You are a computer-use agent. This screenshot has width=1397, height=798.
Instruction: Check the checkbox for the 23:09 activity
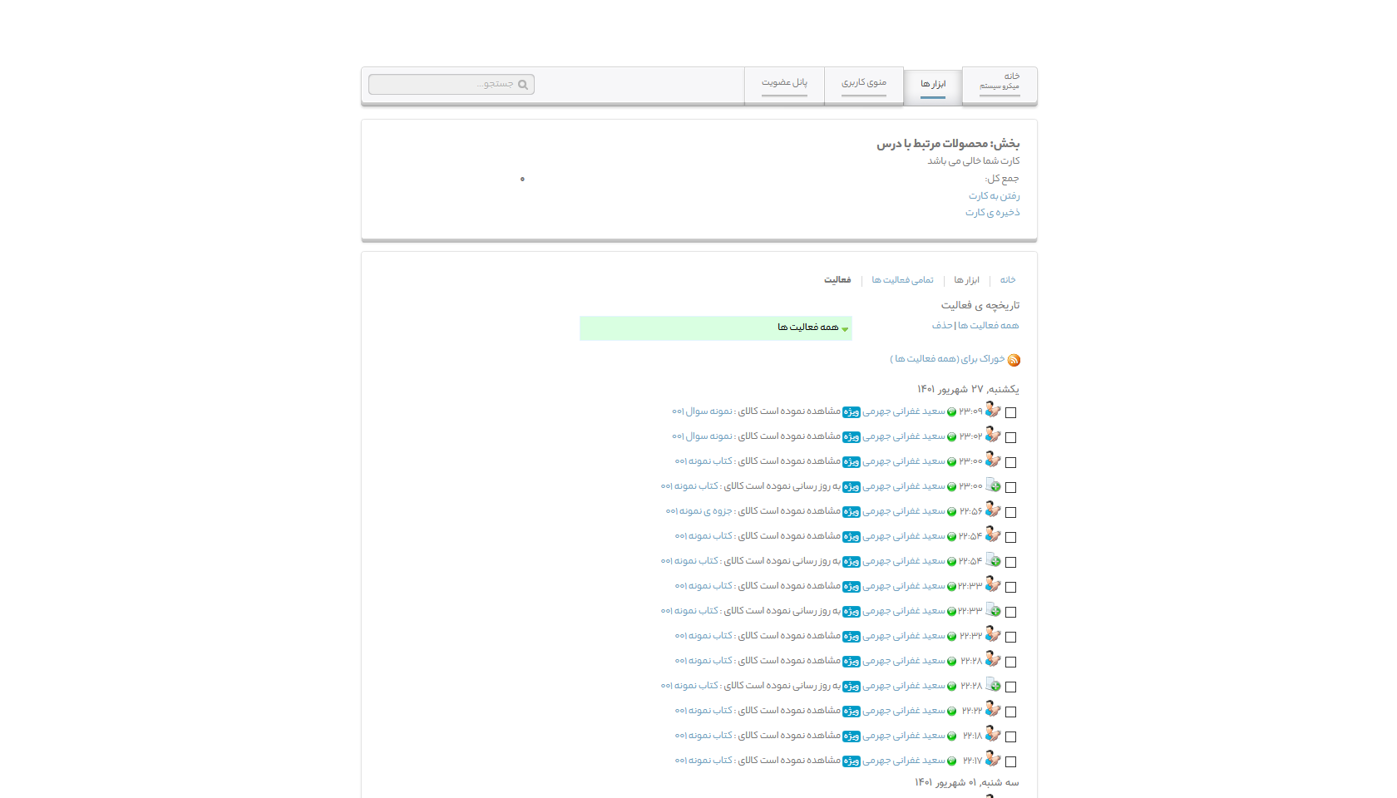point(1010,412)
